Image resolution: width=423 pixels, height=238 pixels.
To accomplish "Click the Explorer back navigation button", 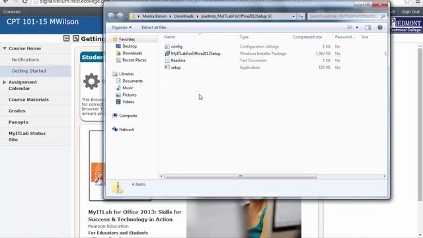I will 111,16.
